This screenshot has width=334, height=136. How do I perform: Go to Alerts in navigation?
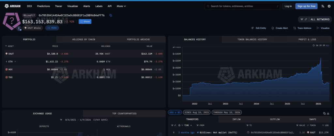[87, 6]
